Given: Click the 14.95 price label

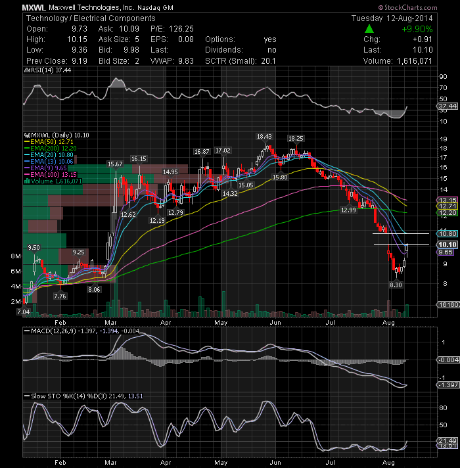Looking at the screenshot, I should 170,172.
